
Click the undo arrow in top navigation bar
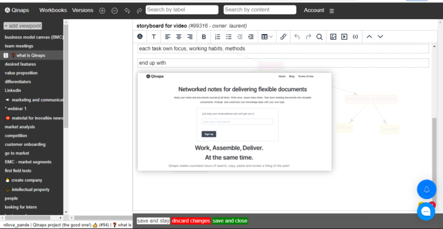(127, 11)
